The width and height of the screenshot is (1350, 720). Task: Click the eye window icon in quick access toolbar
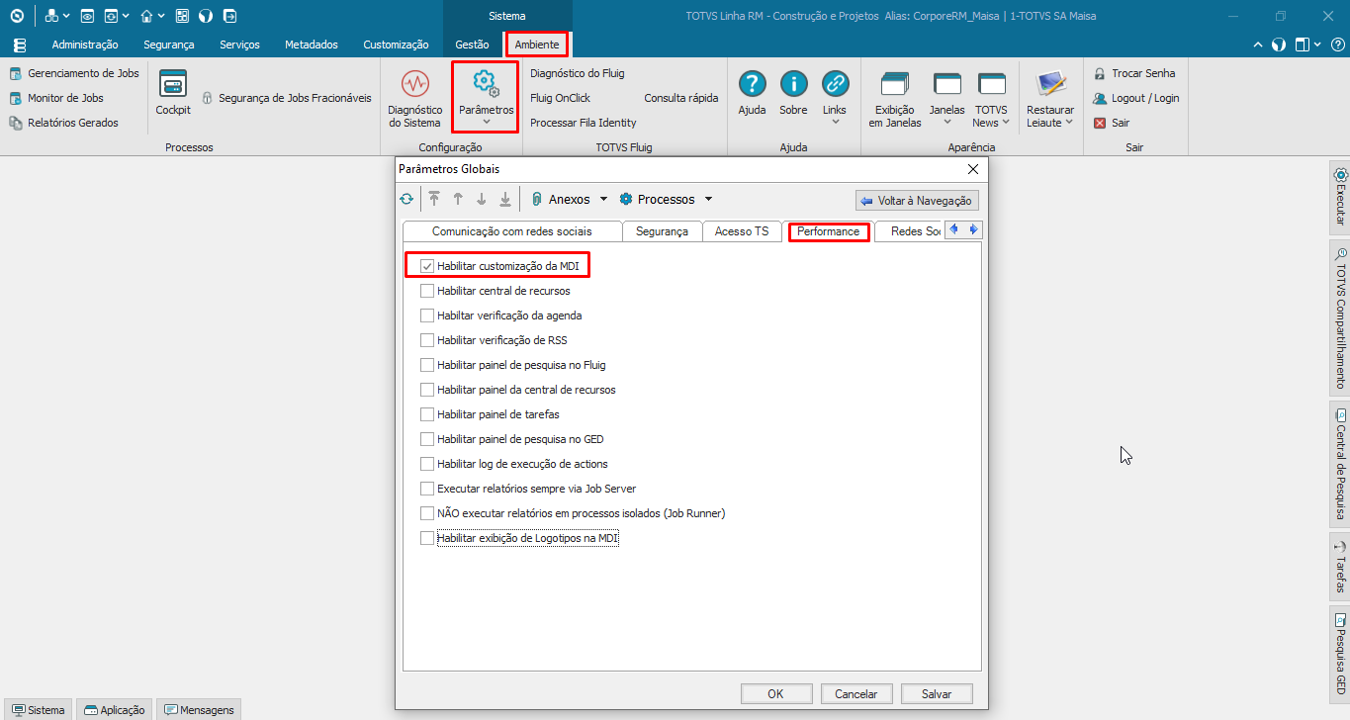[87, 16]
